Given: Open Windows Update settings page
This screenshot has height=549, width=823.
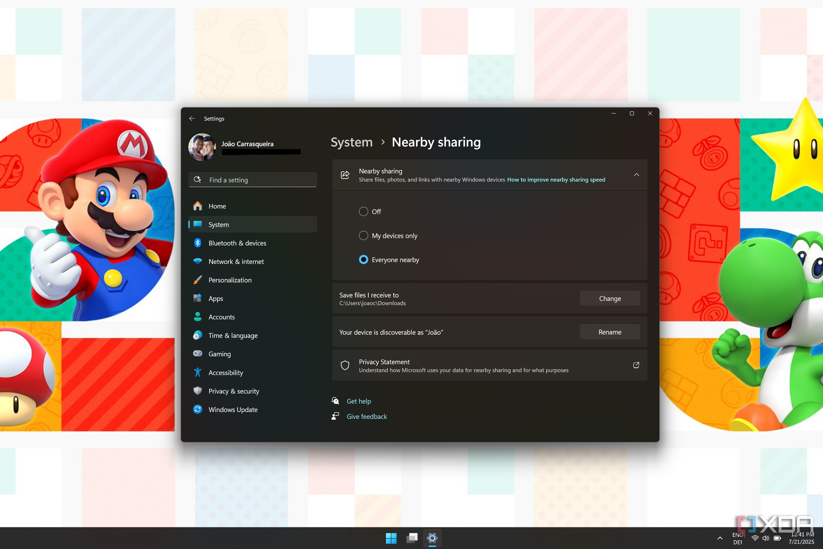Looking at the screenshot, I should click(253, 410).
